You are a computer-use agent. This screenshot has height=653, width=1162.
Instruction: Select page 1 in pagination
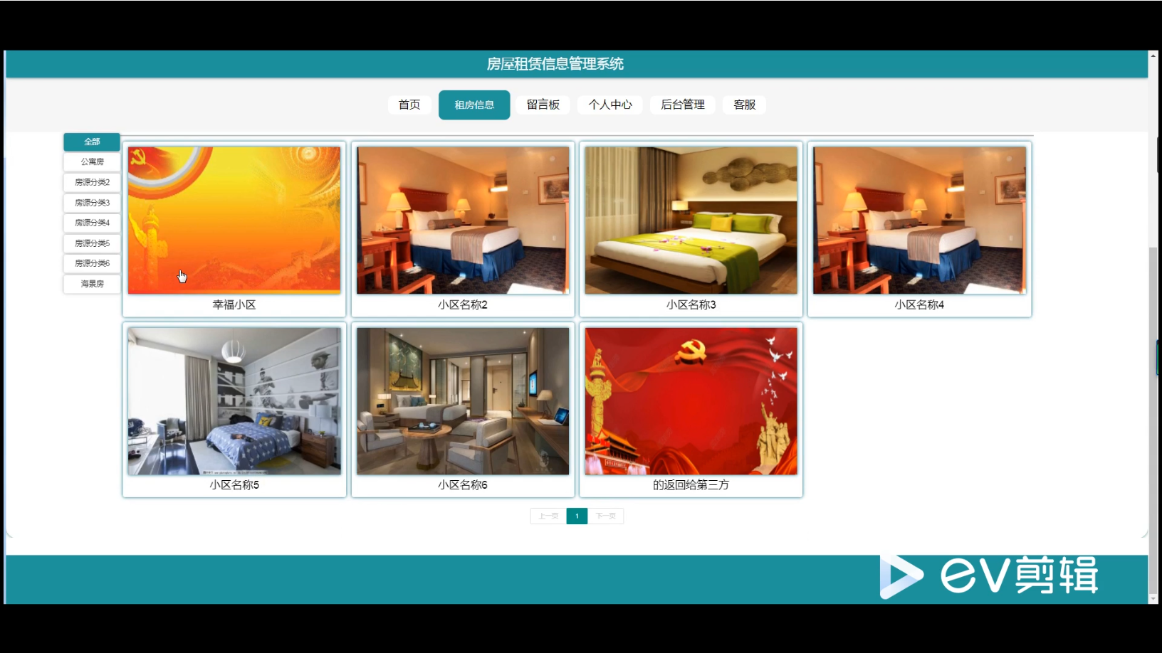coord(577,516)
